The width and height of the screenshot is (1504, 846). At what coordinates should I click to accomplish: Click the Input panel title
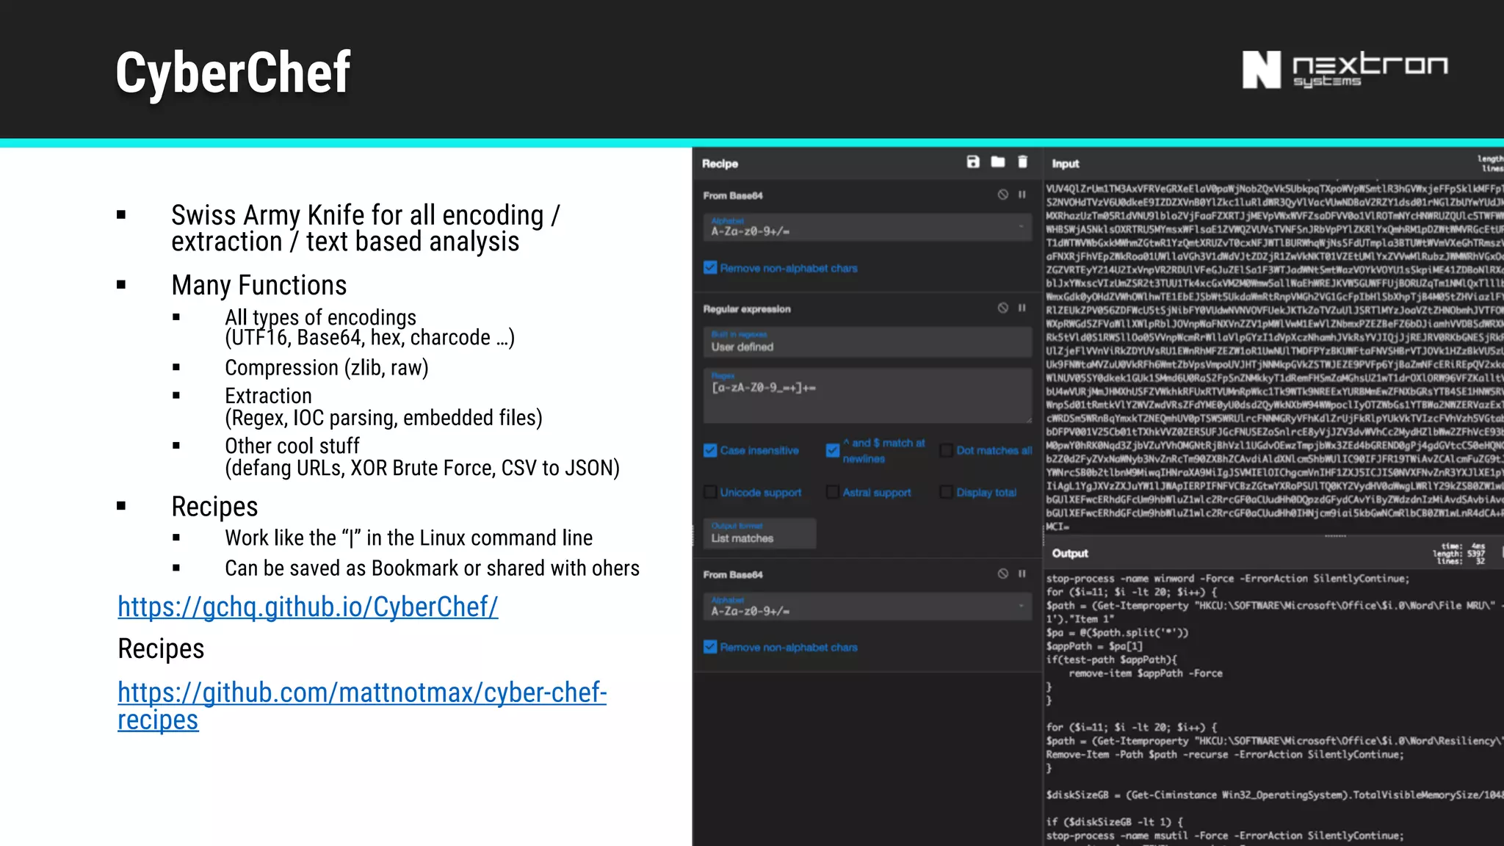click(1065, 164)
